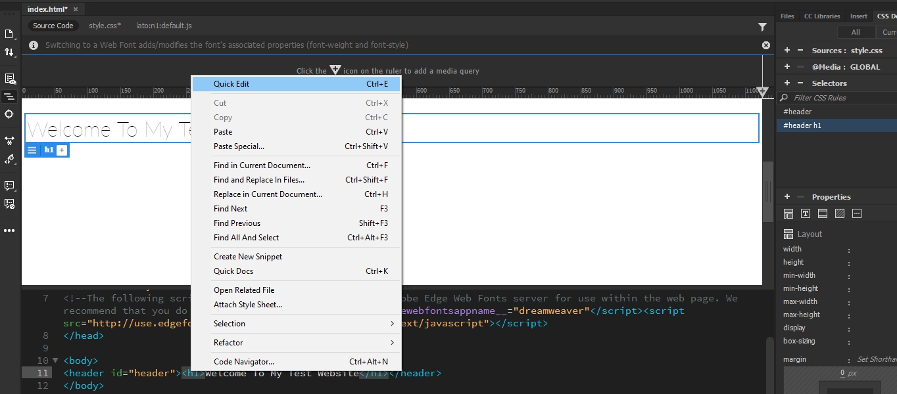The width and height of the screenshot is (897, 394).
Task: Expand the Refactor submenu arrow
Action: pyautogui.click(x=392, y=343)
